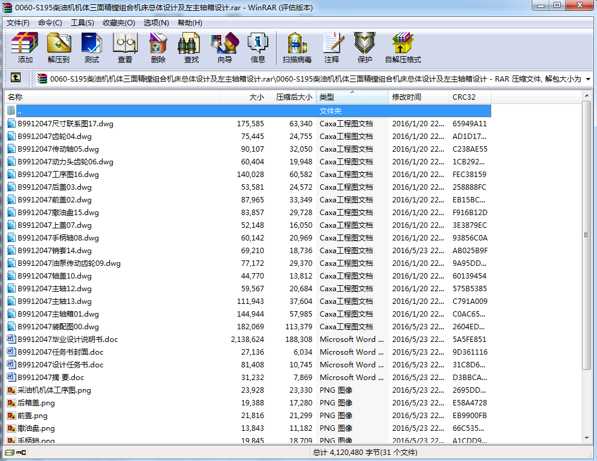The width and height of the screenshot is (597, 461).
Task: Click the 自解压格式 (SFX) toolbar icon
Action: (x=403, y=48)
